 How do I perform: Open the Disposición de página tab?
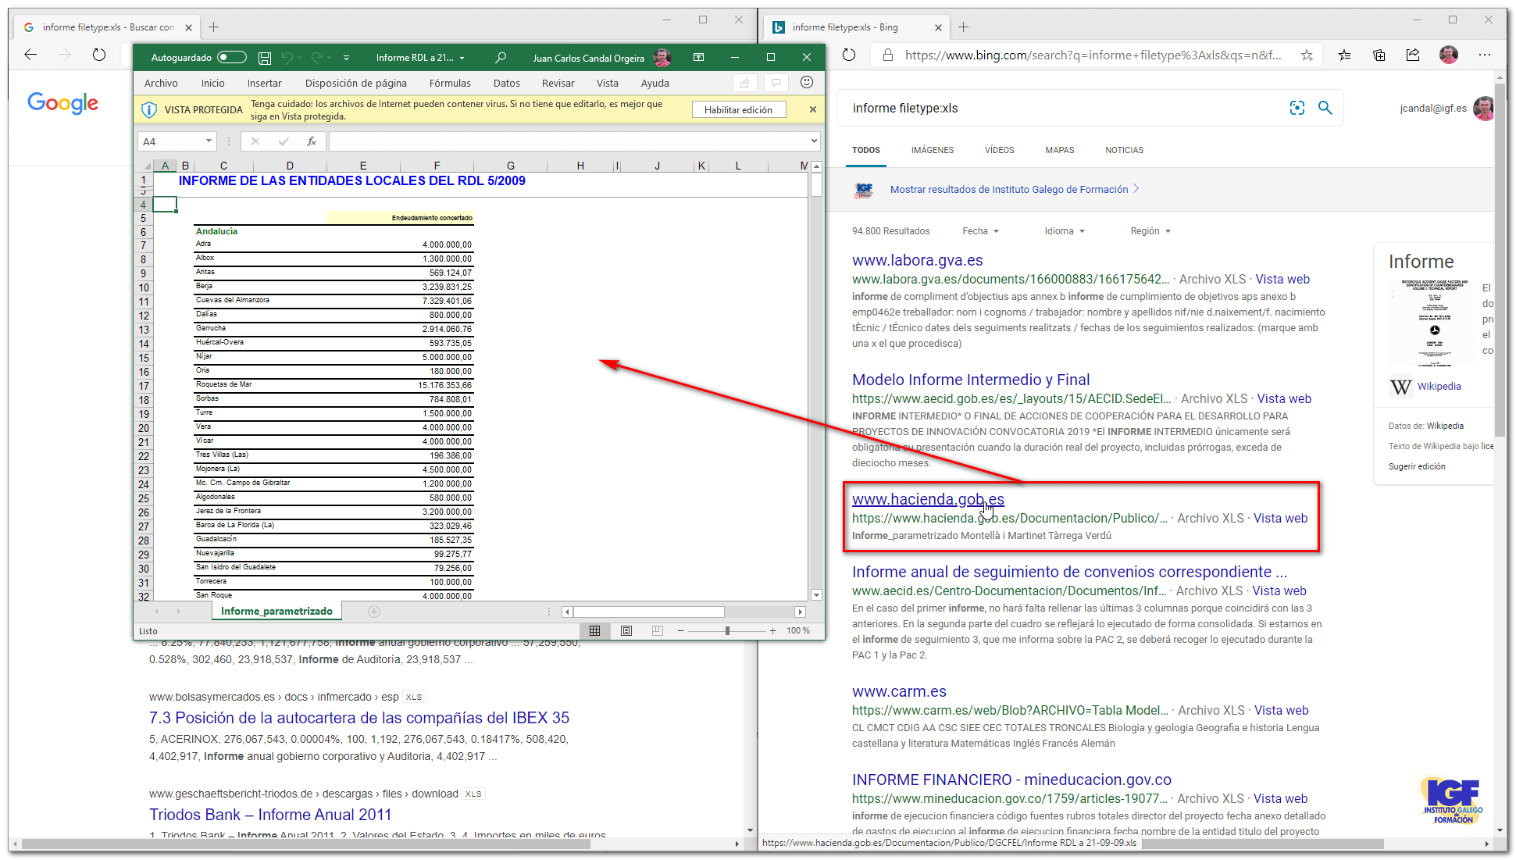pyautogui.click(x=356, y=83)
